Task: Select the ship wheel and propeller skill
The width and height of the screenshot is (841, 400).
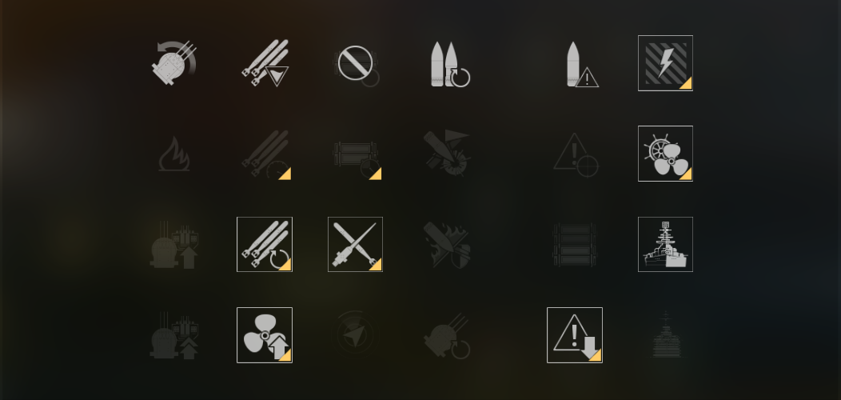Action: (x=665, y=154)
